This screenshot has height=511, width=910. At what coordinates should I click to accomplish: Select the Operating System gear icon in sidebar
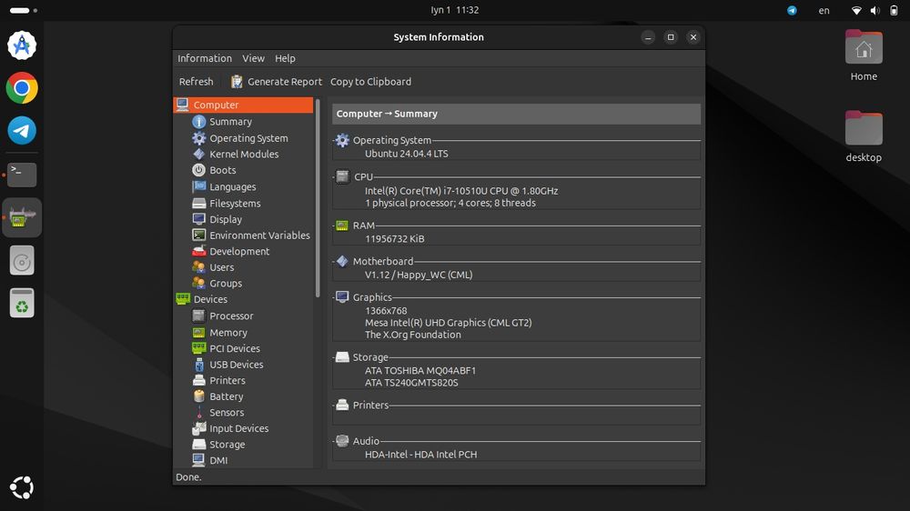point(198,138)
